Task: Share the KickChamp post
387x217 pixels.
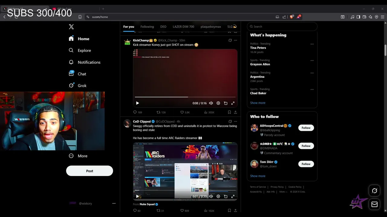Action: 236,112
